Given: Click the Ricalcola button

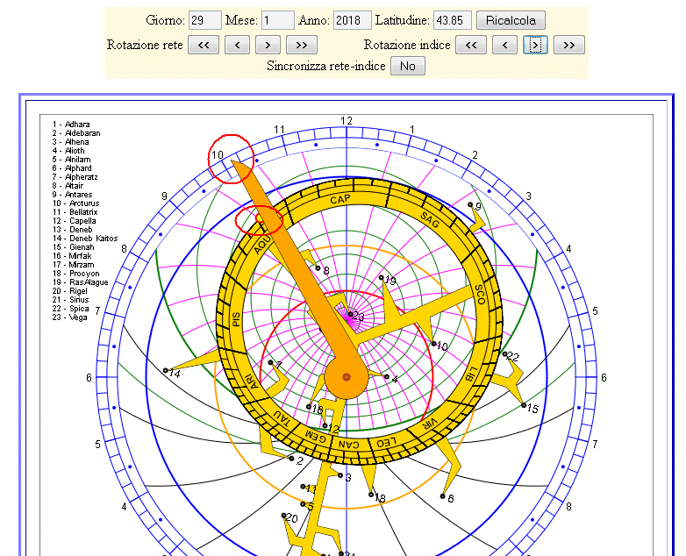Looking at the screenshot, I should click(x=511, y=20).
